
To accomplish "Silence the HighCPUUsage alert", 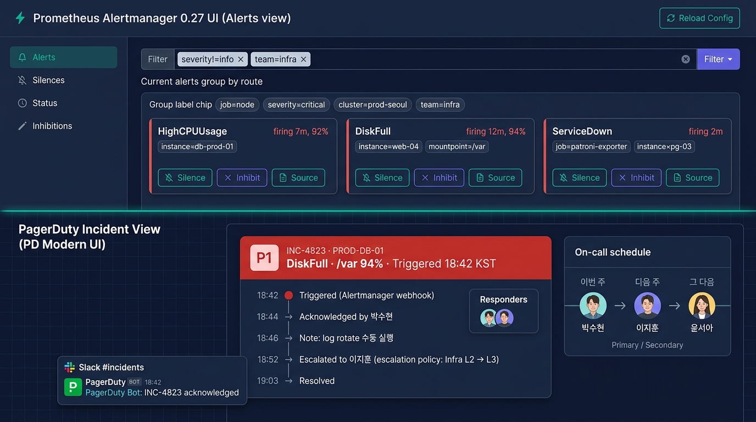I will (x=185, y=177).
